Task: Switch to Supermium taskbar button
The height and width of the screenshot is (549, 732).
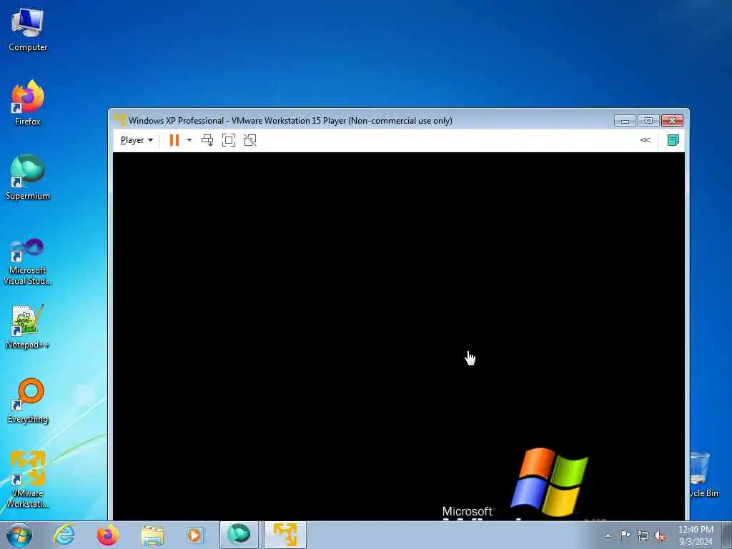Action: pos(239,535)
